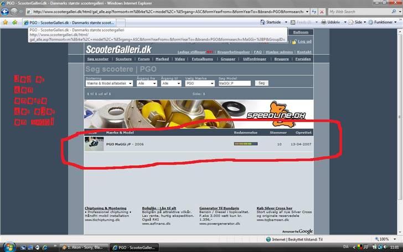Click the Søg Model text field

pos(235,83)
